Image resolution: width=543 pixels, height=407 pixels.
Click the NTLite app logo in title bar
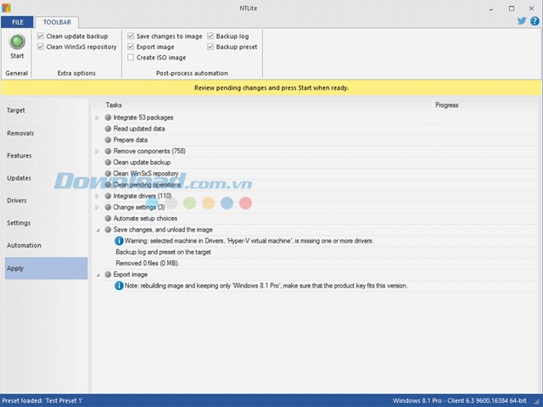click(x=8, y=7)
